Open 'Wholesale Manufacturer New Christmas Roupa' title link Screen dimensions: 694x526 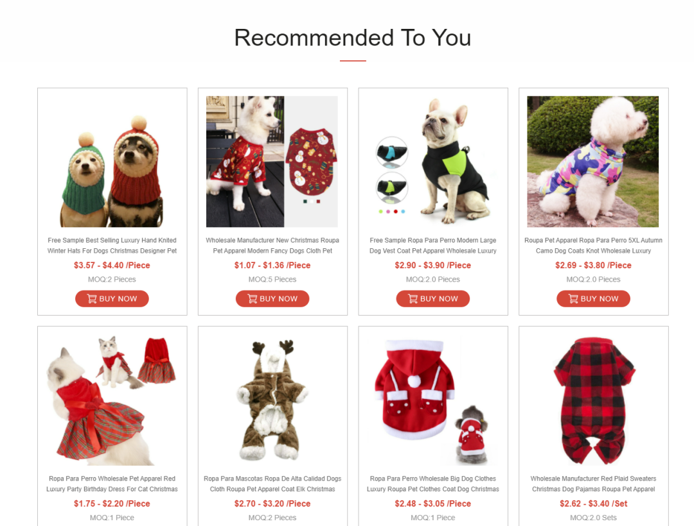pyautogui.click(x=272, y=246)
